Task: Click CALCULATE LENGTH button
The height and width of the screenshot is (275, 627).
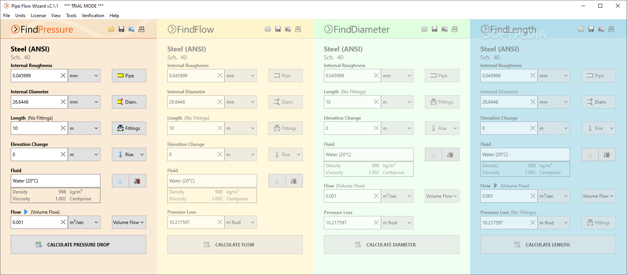Action: pos(548,245)
